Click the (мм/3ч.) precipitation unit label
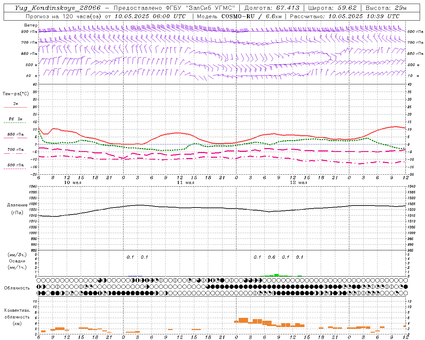Screen dimensions: 425x340 point(17,255)
